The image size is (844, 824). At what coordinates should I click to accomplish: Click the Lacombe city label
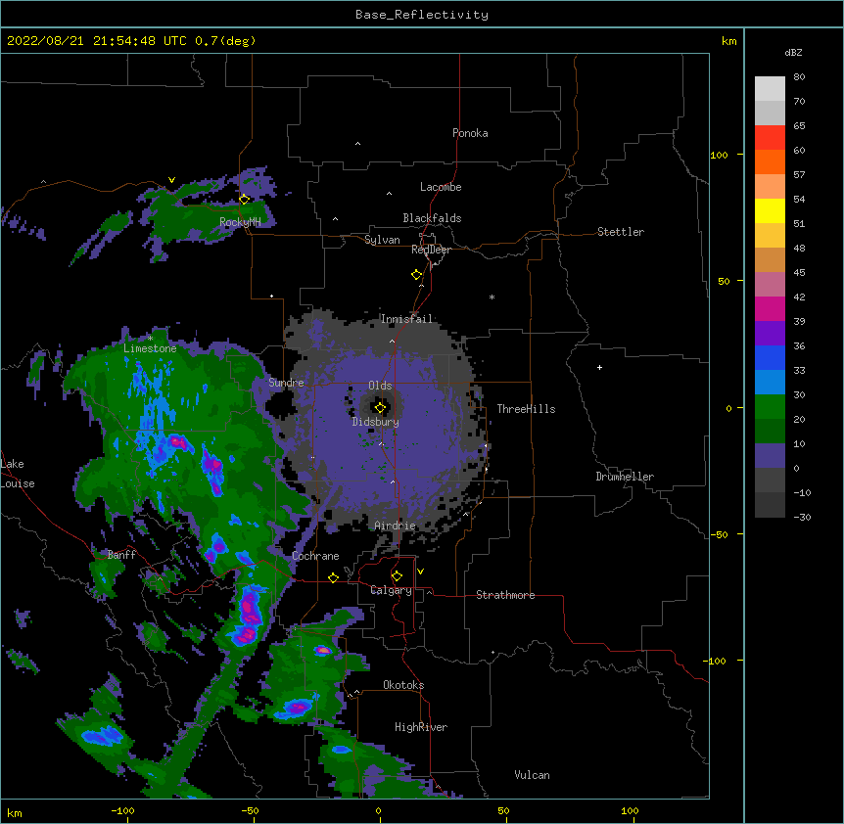pyautogui.click(x=441, y=187)
